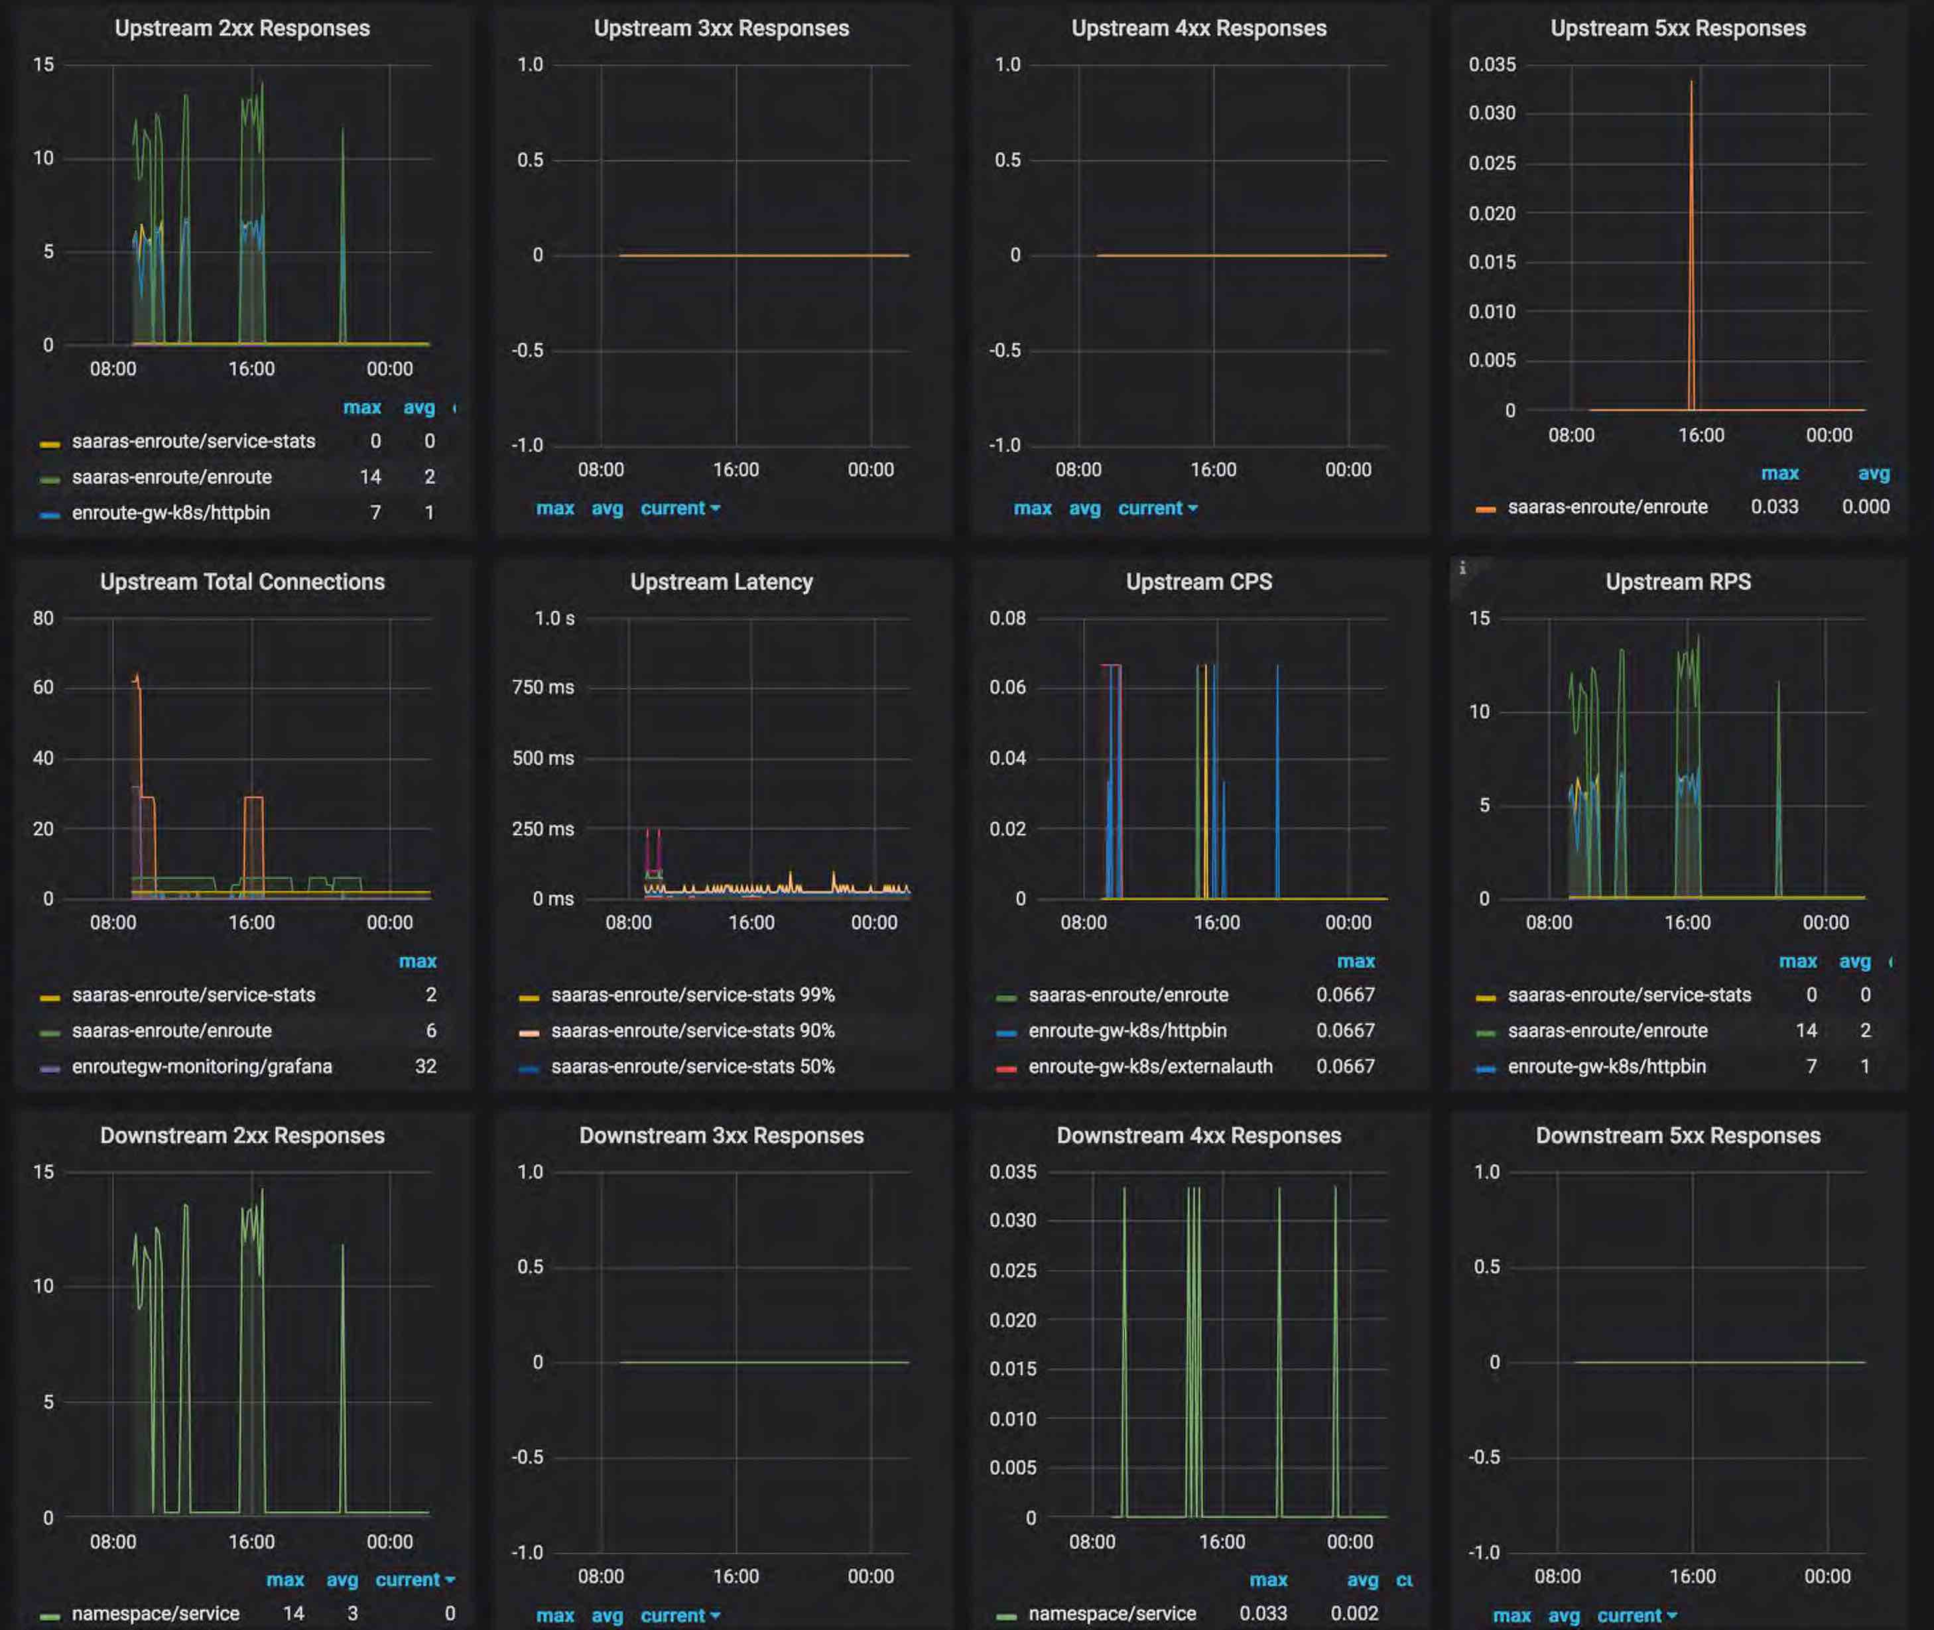Toggle namespace/service series in Downstream 4xx legend
The height and width of the screenshot is (1630, 1934).
(1112, 1614)
